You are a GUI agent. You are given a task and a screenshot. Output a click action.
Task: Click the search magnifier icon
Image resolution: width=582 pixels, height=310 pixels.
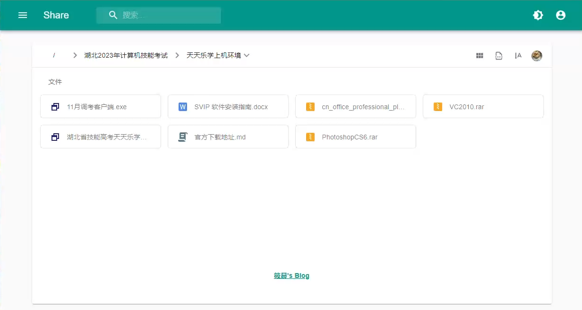point(113,15)
